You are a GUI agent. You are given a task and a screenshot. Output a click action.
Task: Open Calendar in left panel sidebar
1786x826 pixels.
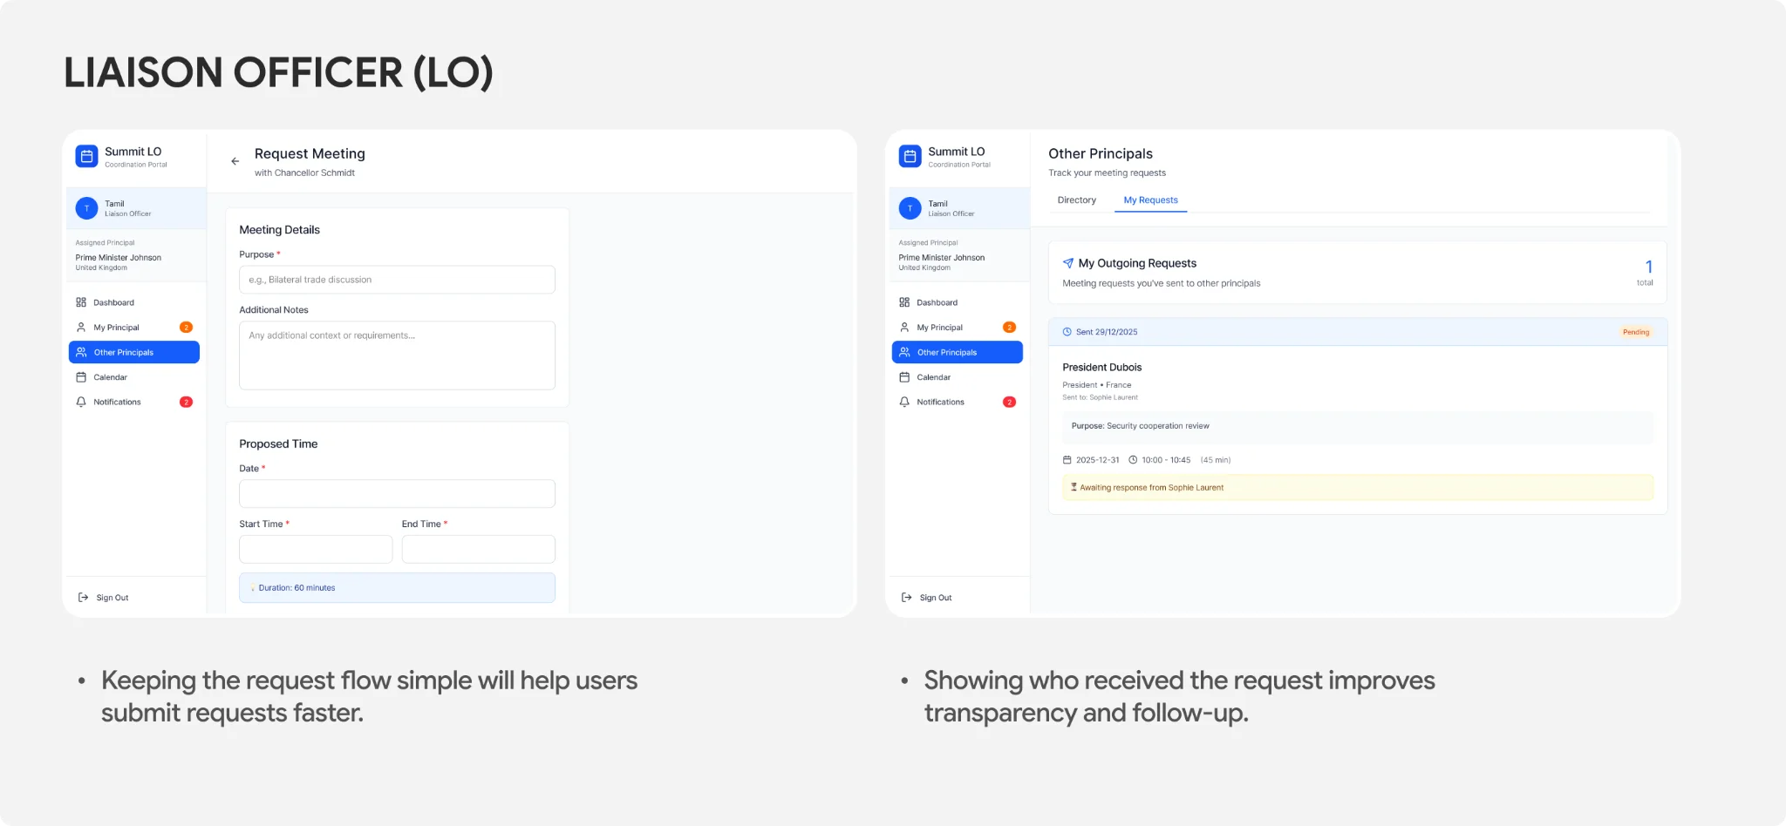(x=133, y=377)
